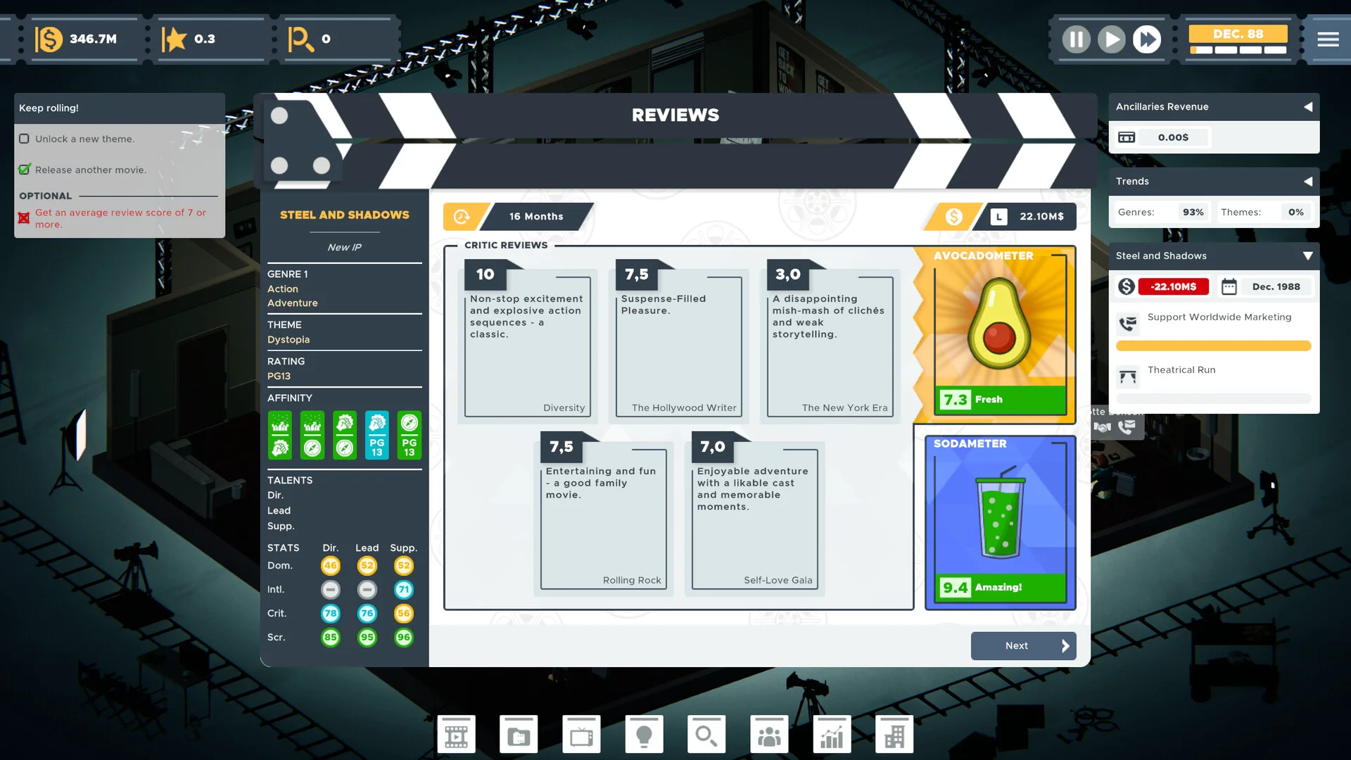The width and height of the screenshot is (1351, 760).
Task: Open the movie library folder icon
Action: [x=519, y=733]
